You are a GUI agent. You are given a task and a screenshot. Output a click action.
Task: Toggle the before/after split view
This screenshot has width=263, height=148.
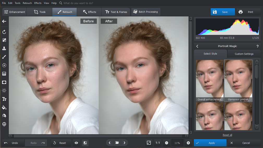click(x=85, y=143)
